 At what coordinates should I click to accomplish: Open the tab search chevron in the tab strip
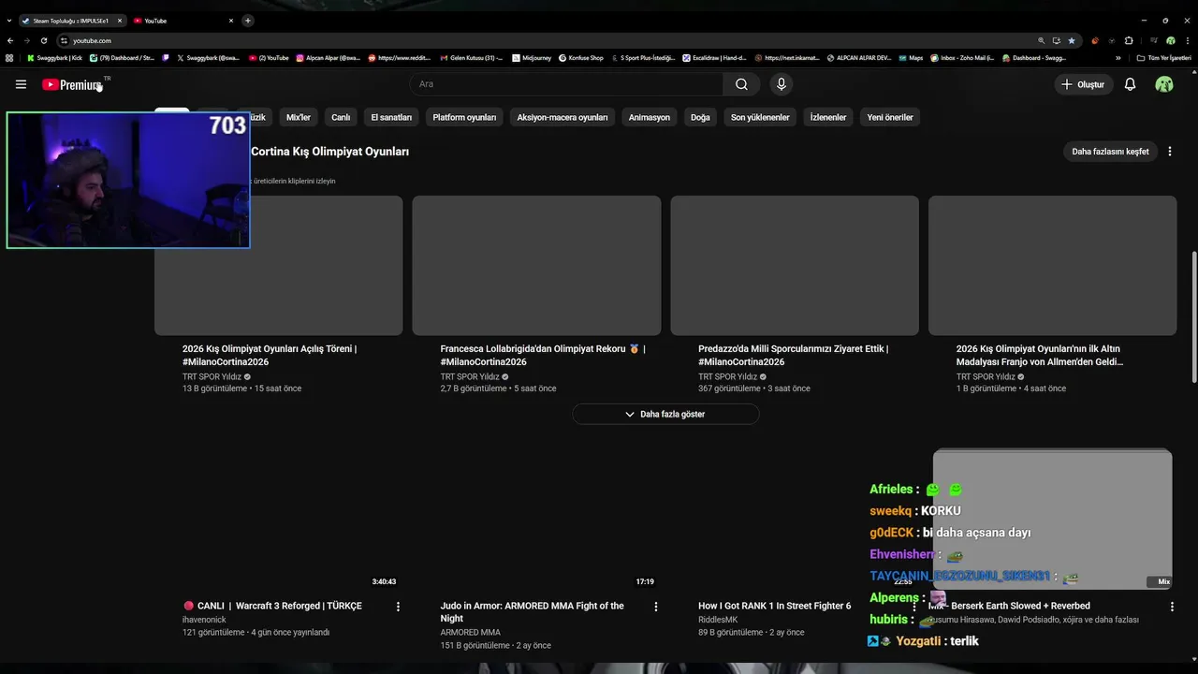click(10, 21)
